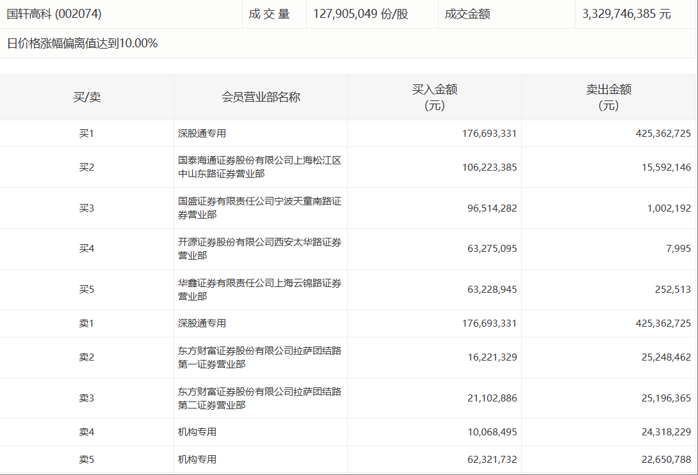The width and height of the screenshot is (698, 475).
Task: Click the buy amount 16,221,329
Action: coord(492,357)
